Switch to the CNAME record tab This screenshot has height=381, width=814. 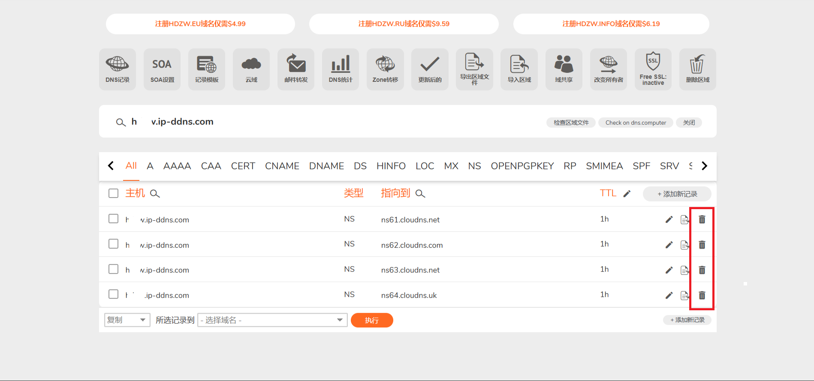click(282, 166)
